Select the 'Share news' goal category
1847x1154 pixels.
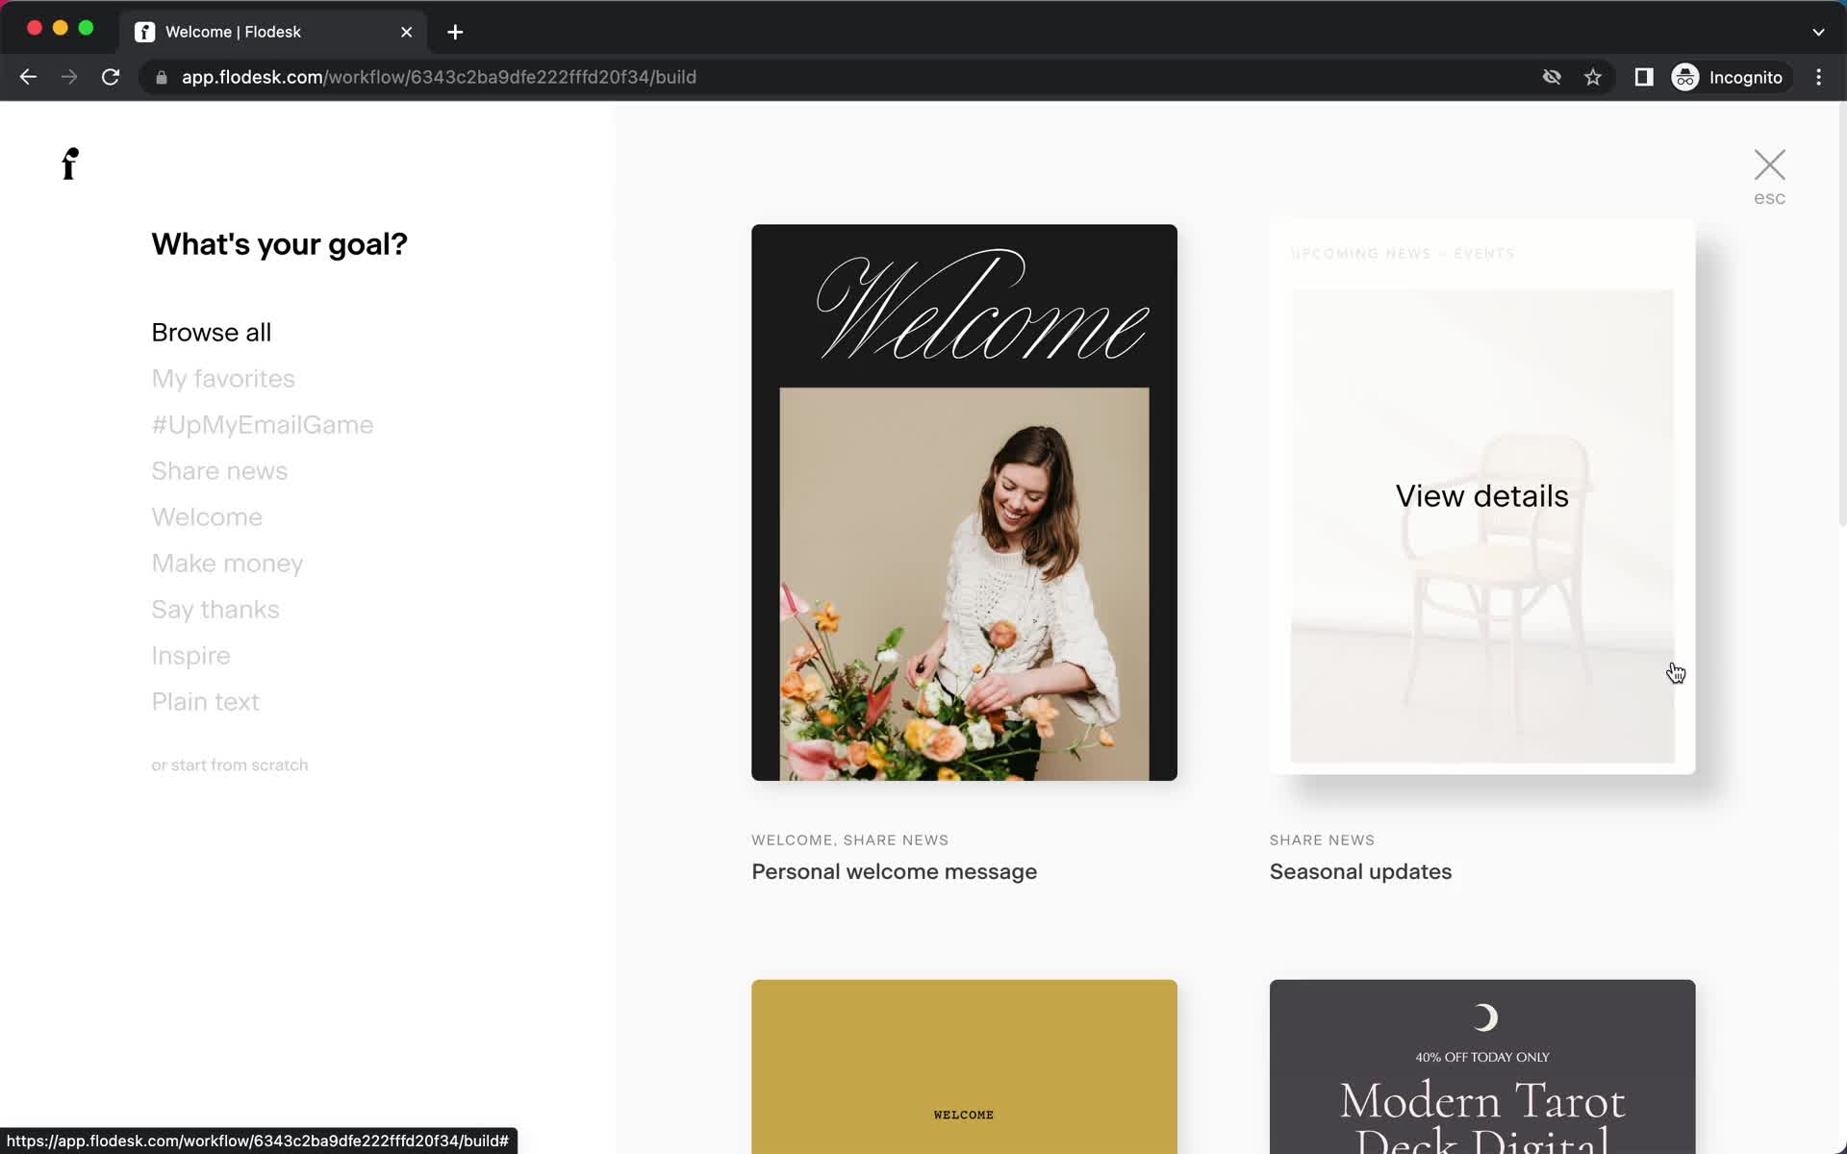[220, 470]
